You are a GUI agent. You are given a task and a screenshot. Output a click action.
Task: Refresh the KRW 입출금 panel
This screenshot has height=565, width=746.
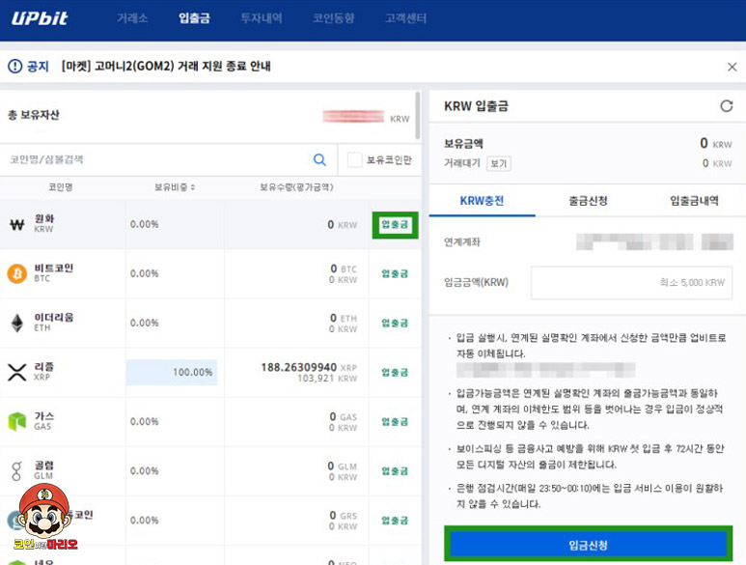pos(727,105)
